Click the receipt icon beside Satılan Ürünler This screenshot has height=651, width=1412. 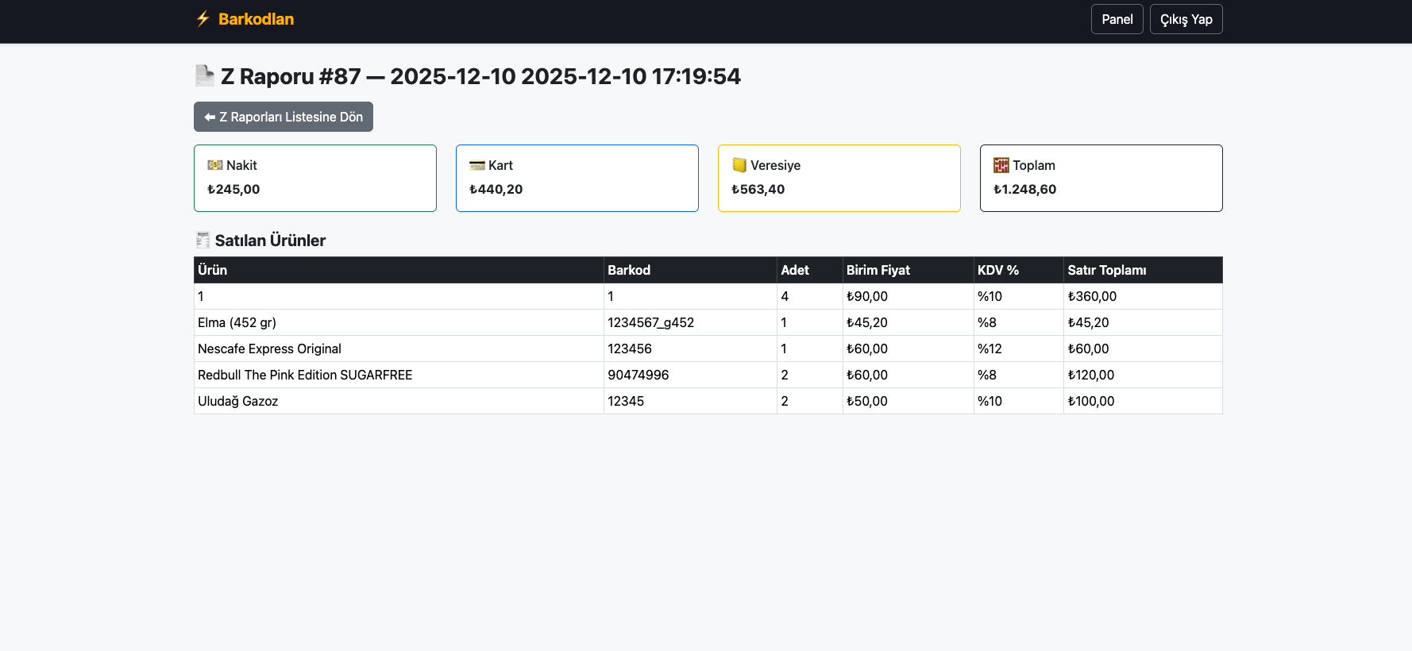203,240
